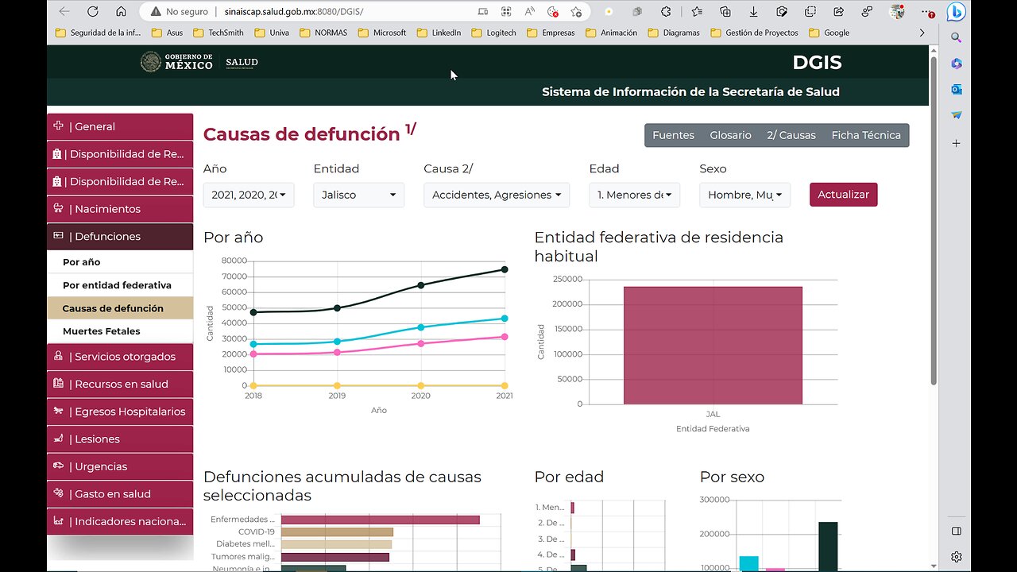This screenshot has height=572, width=1017.
Task: Open the TechSmith bookmark folder
Action: point(218,33)
